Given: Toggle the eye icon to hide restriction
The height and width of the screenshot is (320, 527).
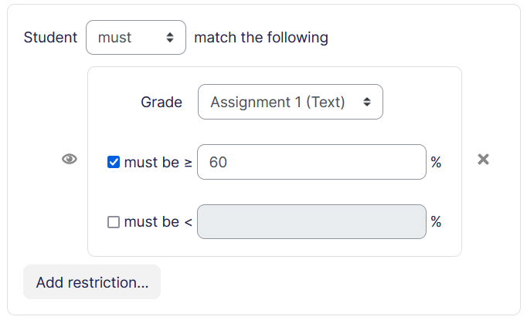Looking at the screenshot, I should point(70,160).
